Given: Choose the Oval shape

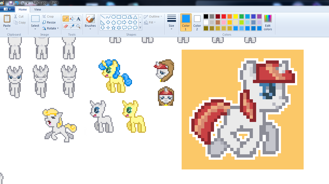Looking at the screenshot, I should click(114, 17).
